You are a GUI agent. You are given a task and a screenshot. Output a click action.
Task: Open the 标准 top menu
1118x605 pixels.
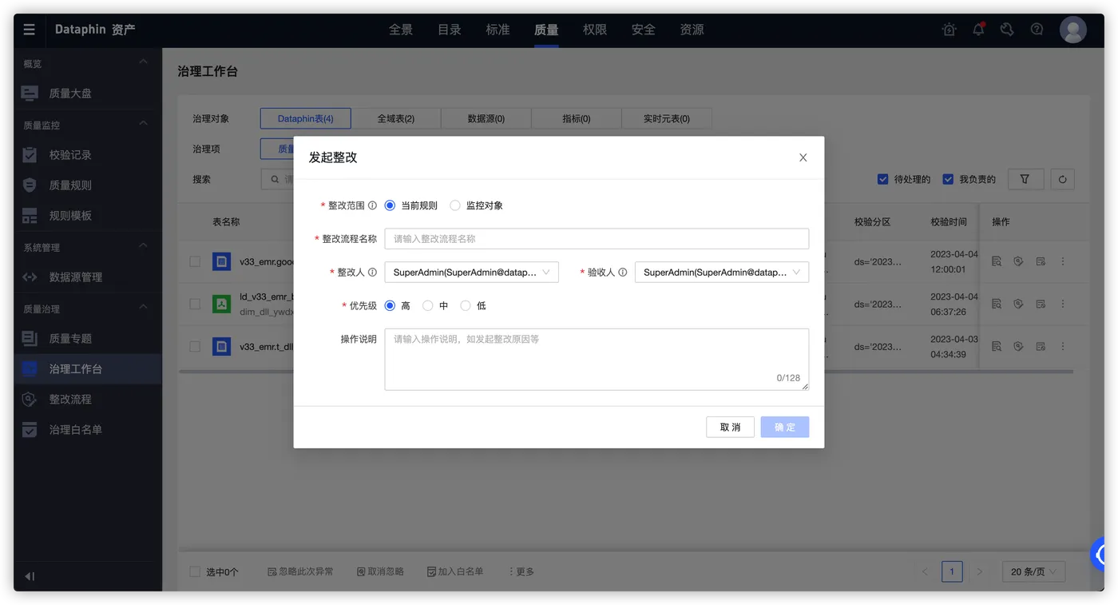coord(498,30)
